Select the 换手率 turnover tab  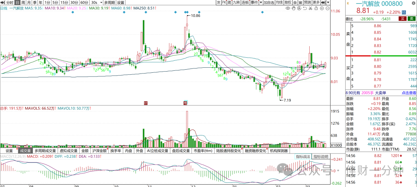point(116,151)
